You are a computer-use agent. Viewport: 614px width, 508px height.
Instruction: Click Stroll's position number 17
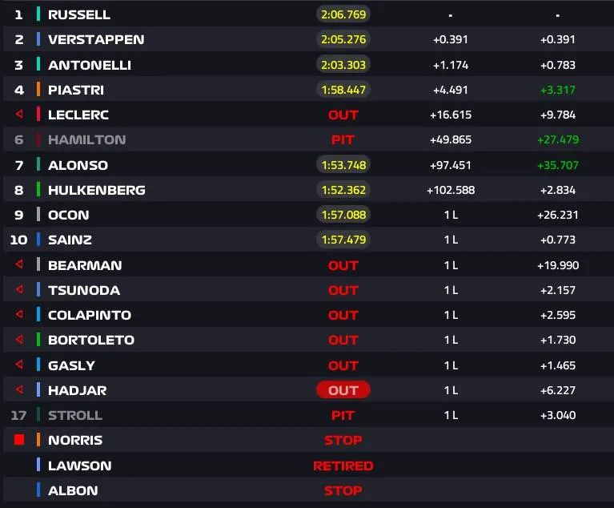point(18,415)
